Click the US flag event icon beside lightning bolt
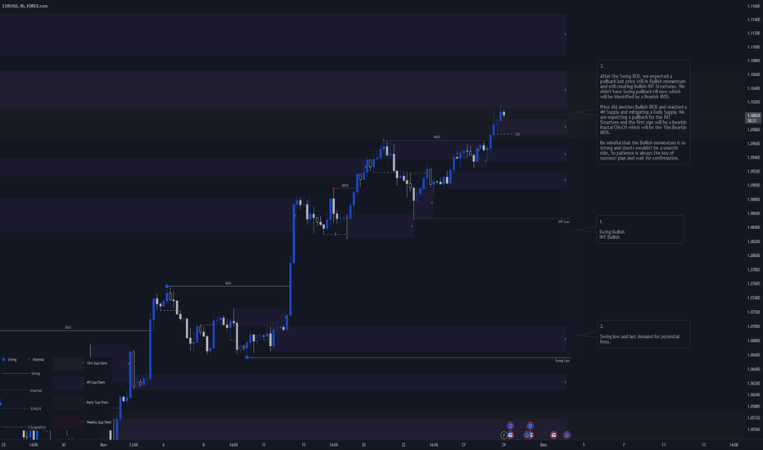This screenshot has height=450, width=763. tap(511, 435)
